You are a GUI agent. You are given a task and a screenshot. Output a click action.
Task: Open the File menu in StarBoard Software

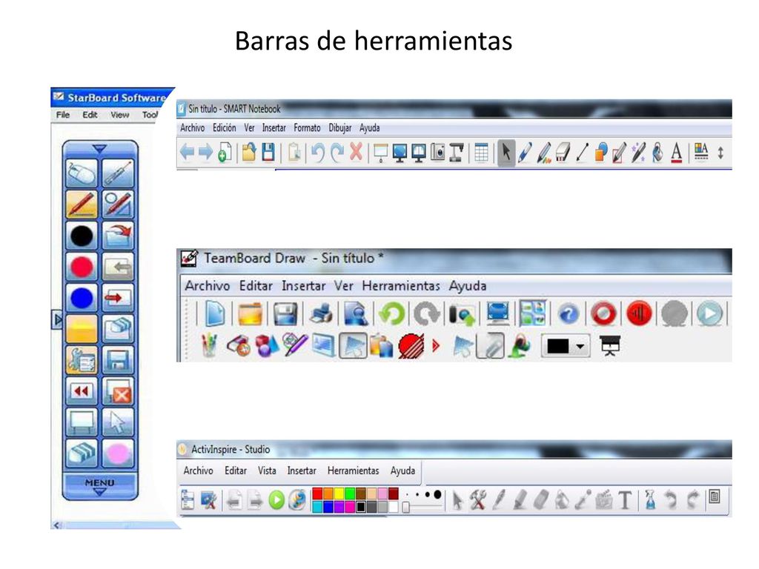click(x=63, y=115)
